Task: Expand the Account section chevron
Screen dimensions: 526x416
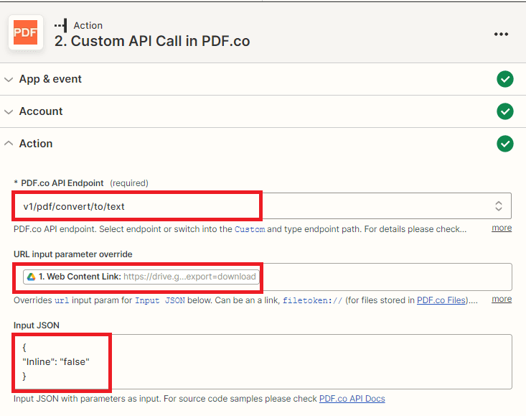Action: coord(9,111)
